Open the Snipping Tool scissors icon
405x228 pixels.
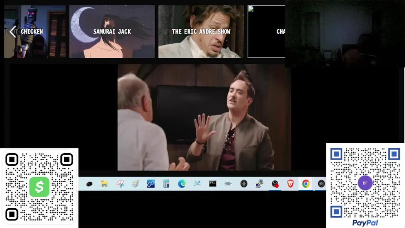120,184
